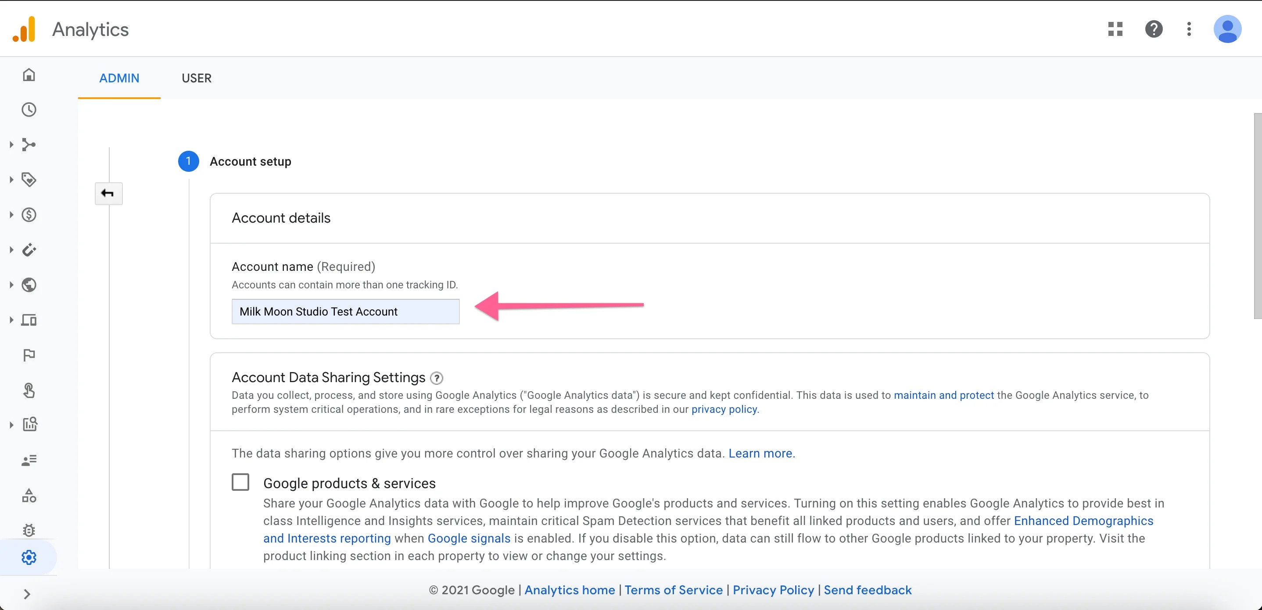Viewport: 1262px width, 610px height.
Task: Open the Help question mark icon
Action: coord(1153,29)
